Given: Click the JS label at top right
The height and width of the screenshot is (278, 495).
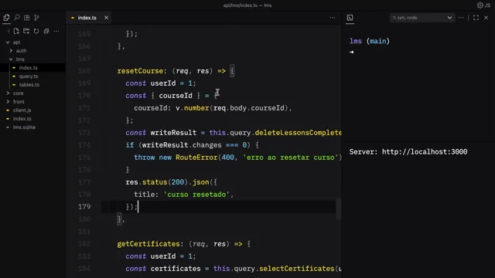Looking at the screenshot, I should pos(487,5).
